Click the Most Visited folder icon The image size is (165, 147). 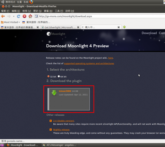(2, 22)
